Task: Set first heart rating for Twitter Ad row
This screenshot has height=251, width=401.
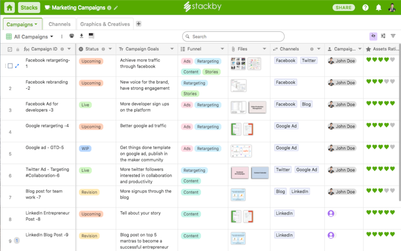Action: 369,169
